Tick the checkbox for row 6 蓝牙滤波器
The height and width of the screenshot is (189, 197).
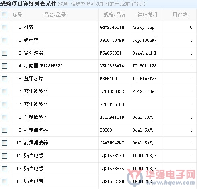click(x=4, y=91)
